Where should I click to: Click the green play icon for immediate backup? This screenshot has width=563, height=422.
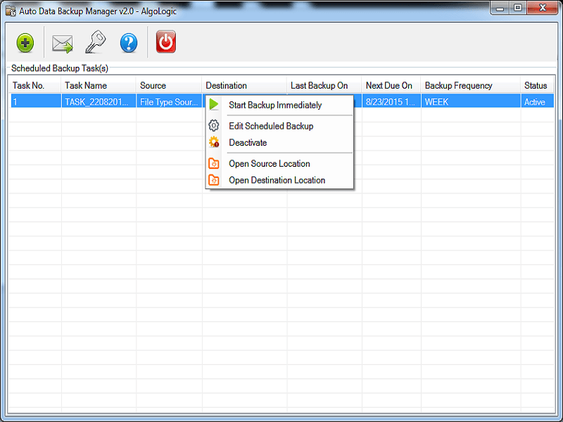(215, 104)
